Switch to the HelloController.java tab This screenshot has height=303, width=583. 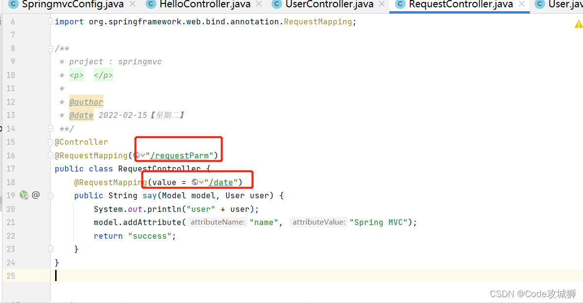(x=205, y=4)
